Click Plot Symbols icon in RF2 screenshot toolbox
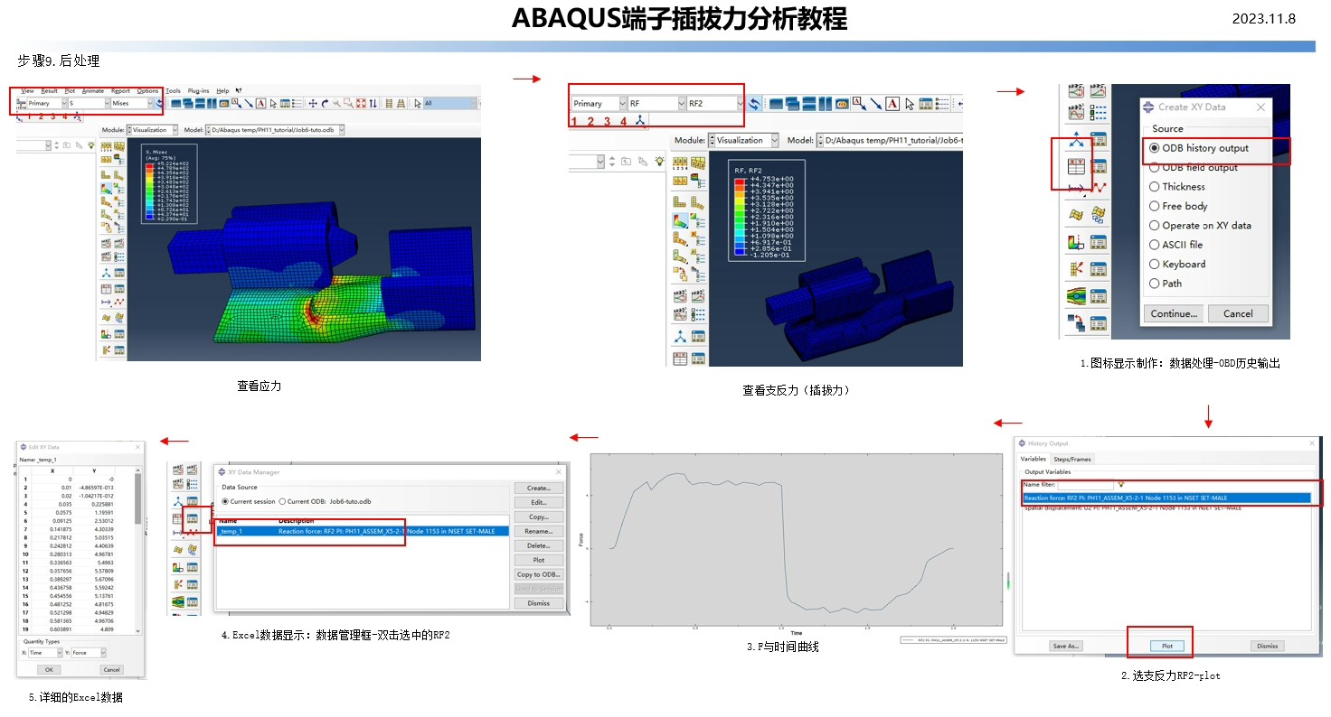This screenshot has height=717, width=1331. (680, 238)
